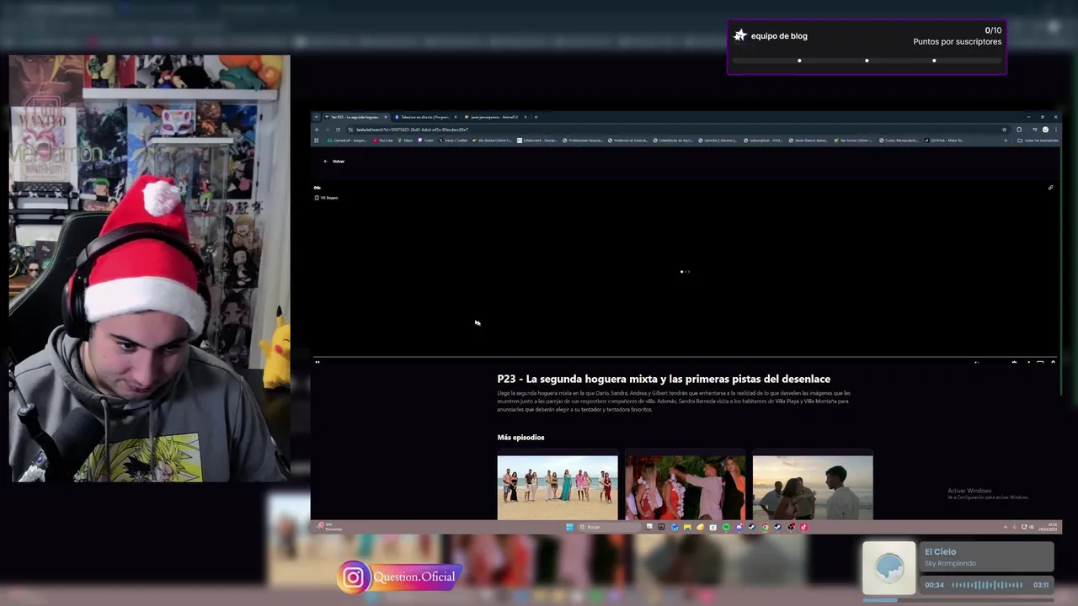The height and width of the screenshot is (606, 1078).
Task: Bookmark this page with the star icon
Action: [1004, 130]
